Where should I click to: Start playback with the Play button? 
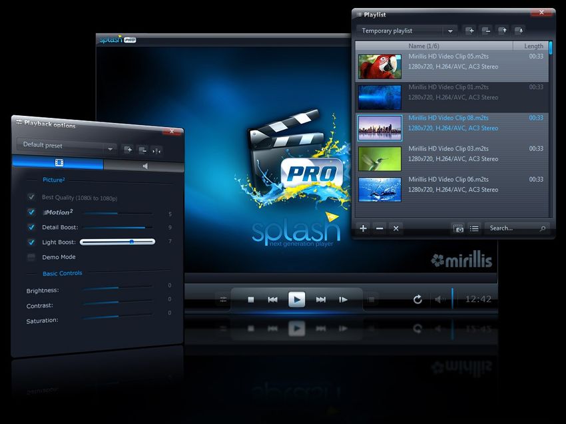tap(297, 299)
